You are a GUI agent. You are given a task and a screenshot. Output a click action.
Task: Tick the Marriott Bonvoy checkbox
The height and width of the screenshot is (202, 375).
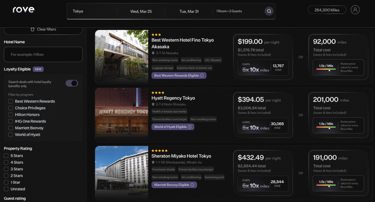[11, 128]
